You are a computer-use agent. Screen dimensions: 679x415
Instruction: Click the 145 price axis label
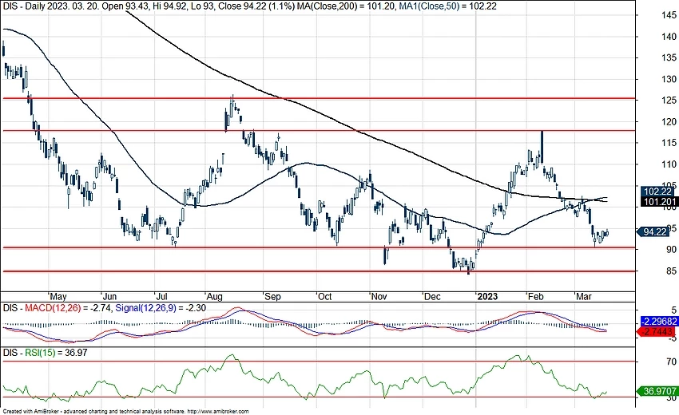[669, 15]
